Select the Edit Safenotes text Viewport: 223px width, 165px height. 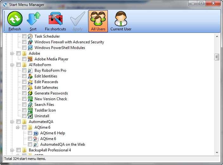tap(46, 88)
